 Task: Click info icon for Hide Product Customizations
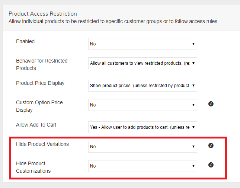pos(211,165)
